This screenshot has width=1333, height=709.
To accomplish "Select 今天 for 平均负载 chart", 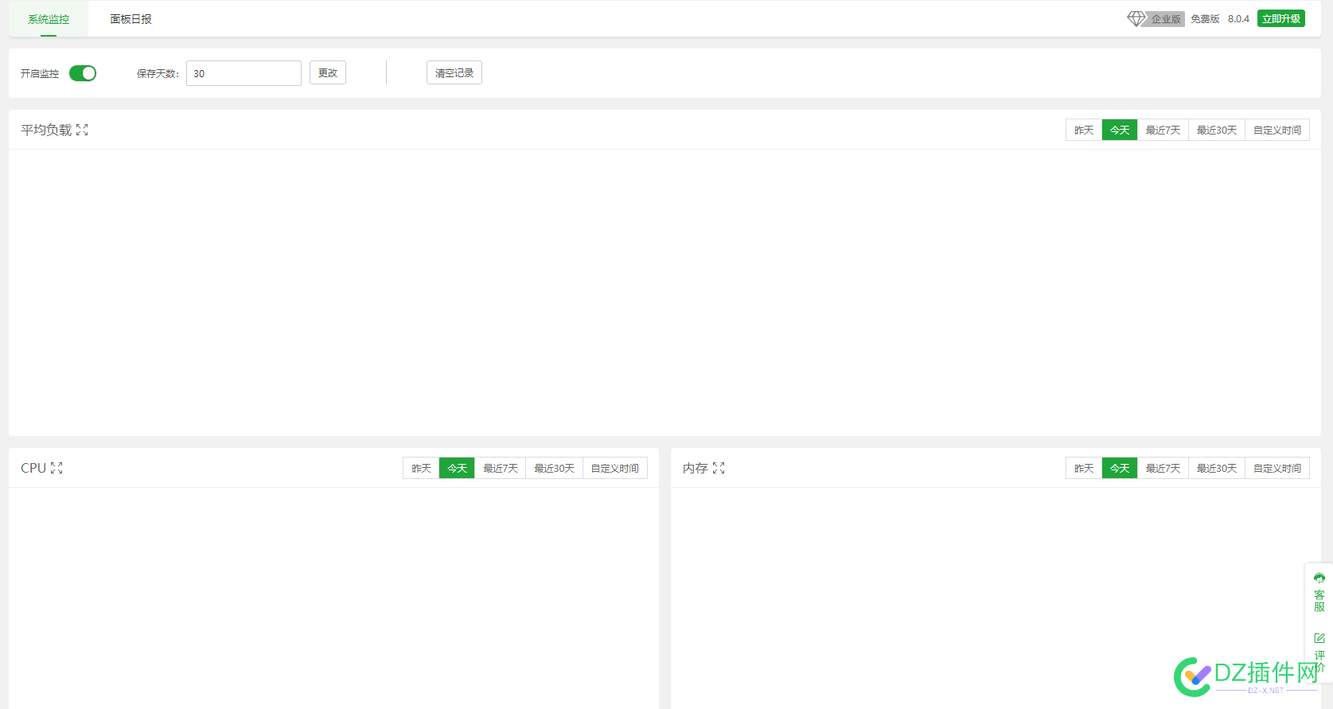I will pyautogui.click(x=1120, y=130).
